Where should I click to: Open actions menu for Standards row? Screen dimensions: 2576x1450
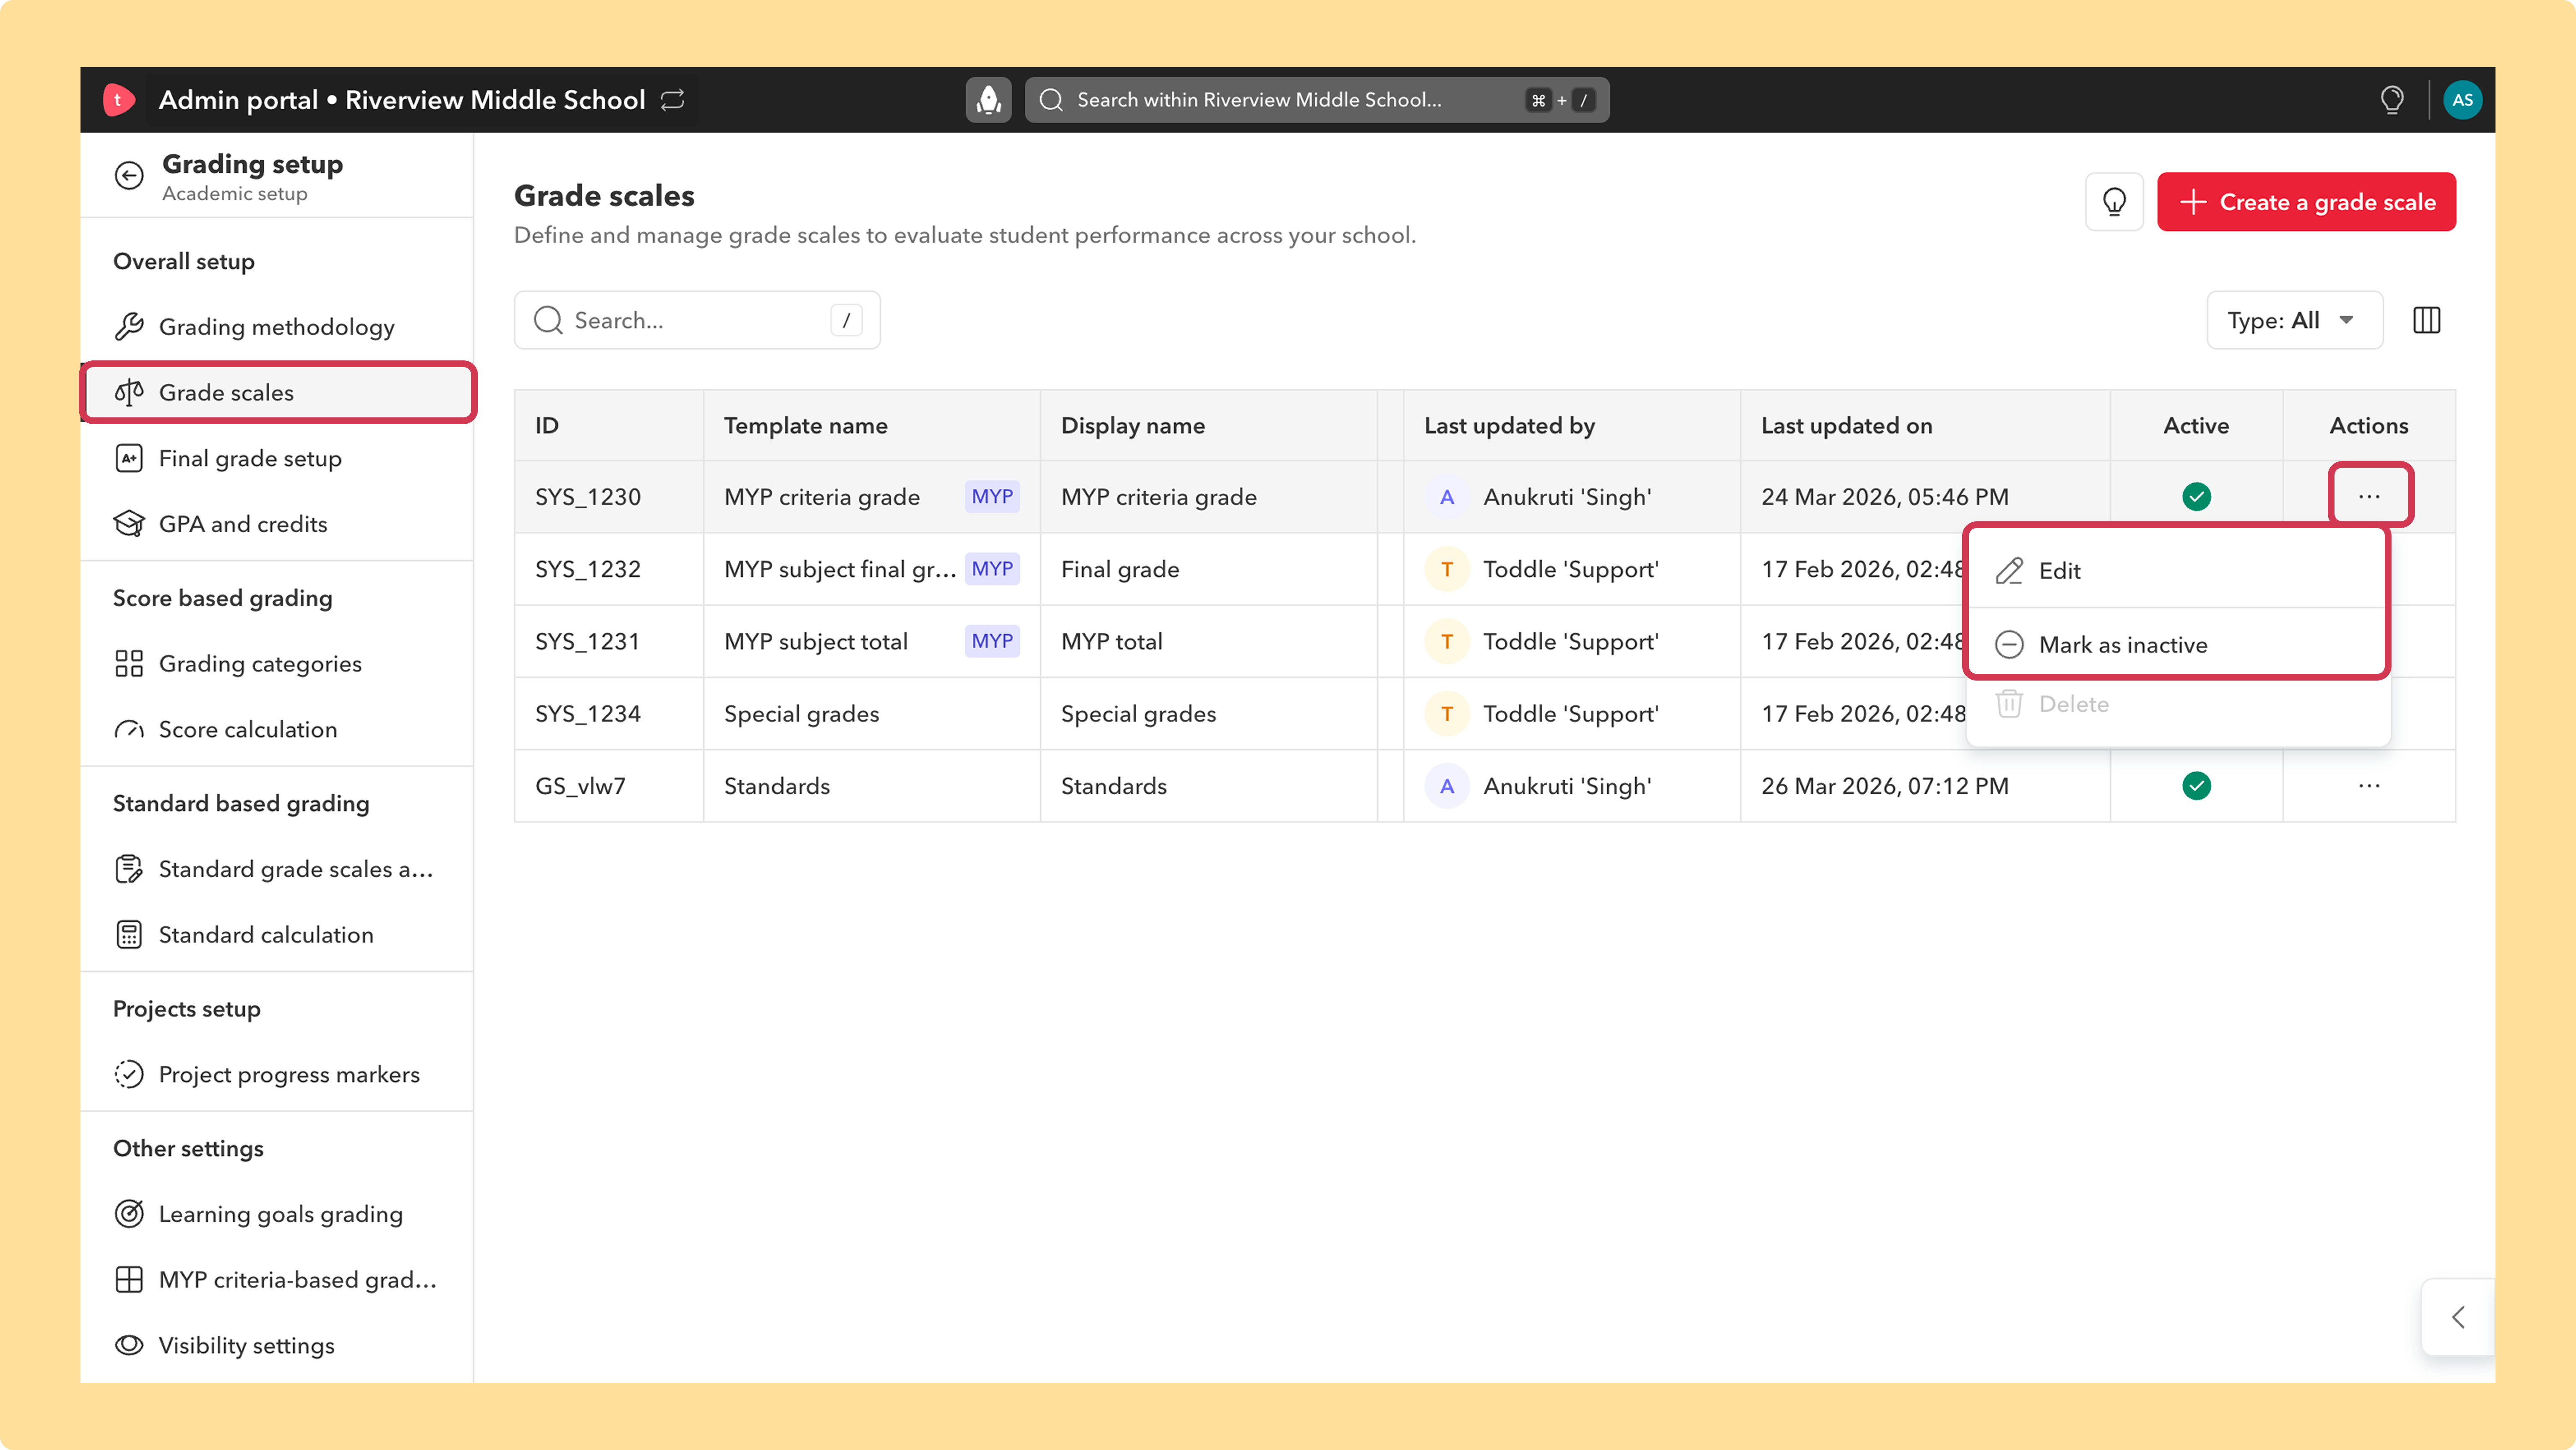[x=2369, y=787]
